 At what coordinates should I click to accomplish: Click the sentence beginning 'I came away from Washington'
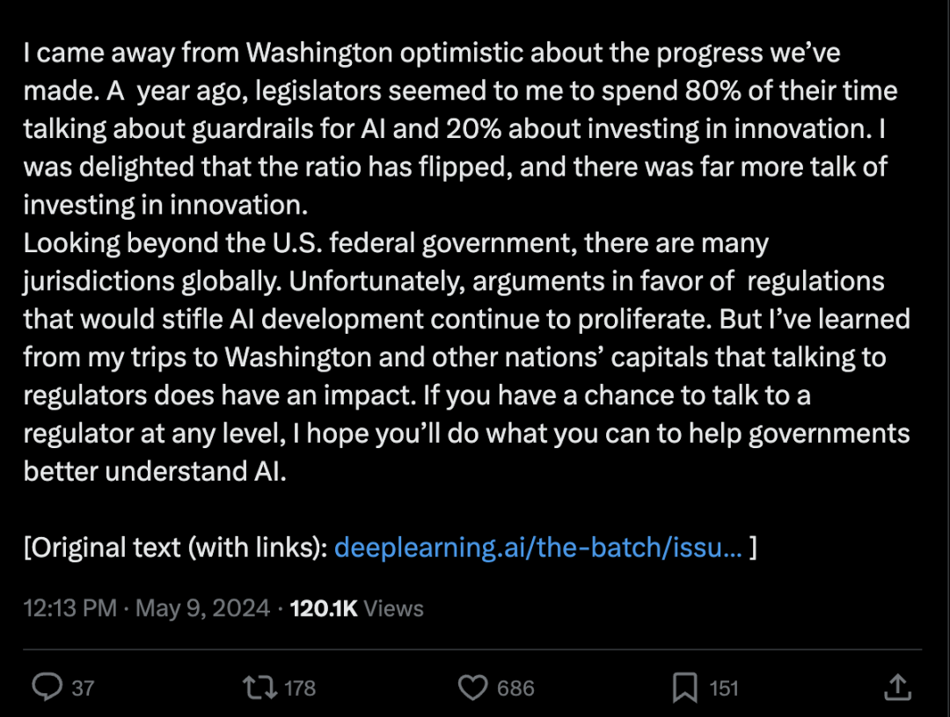[431, 71]
